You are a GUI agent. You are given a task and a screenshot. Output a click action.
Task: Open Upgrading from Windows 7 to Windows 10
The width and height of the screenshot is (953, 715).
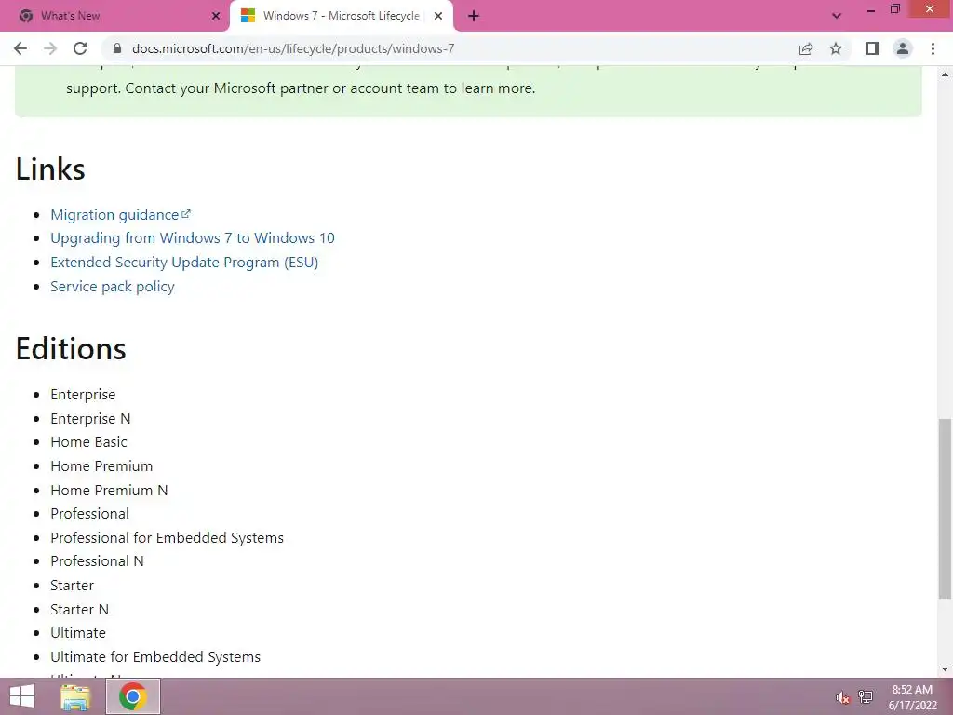(193, 237)
